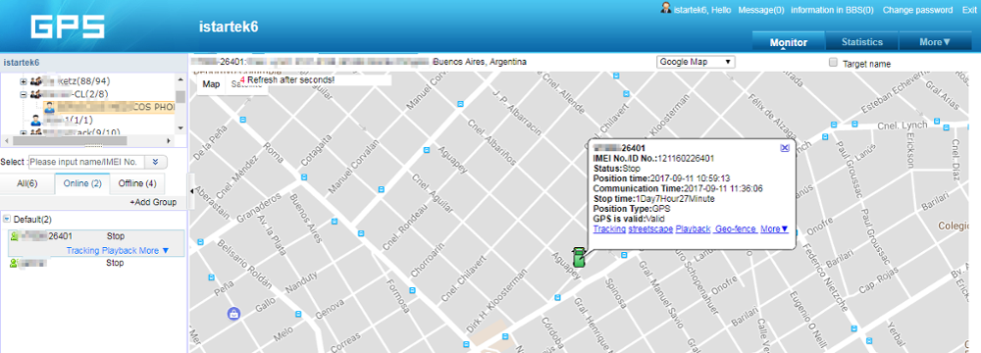Open More menu in the 26401 device row
Viewport: 981px width, 353px height.
155,250
